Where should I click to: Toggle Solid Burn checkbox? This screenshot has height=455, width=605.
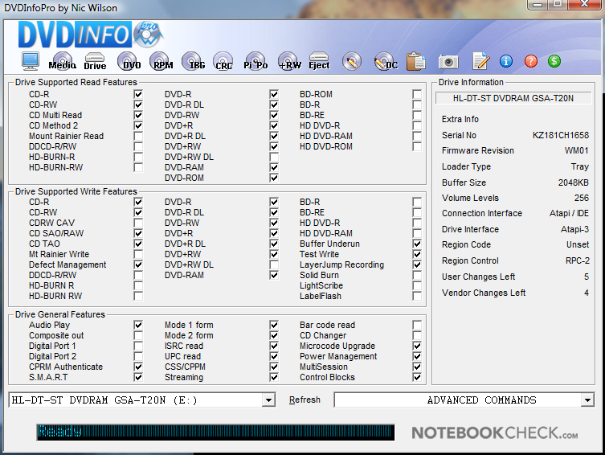point(417,275)
